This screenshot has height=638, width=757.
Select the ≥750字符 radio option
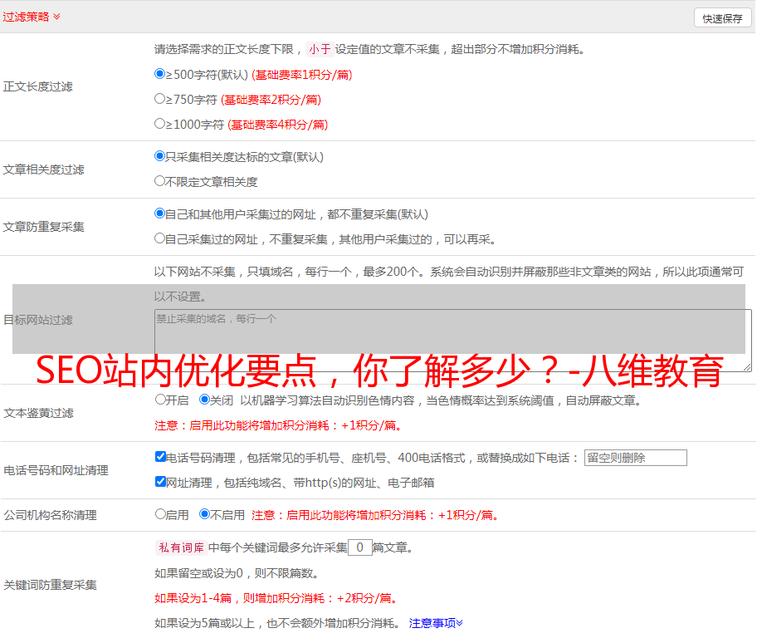tap(160, 99)
